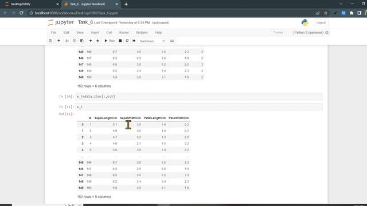Click the PetalWidthCm column header
This screenshot has width=367, height=206.
tap(178, 118)
